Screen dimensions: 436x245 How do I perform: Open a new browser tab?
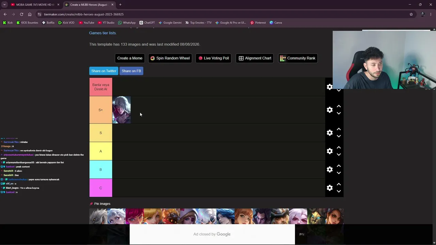[x=120, y=5]
